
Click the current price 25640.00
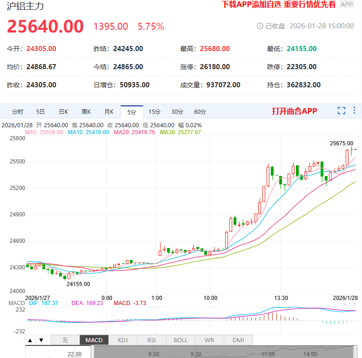(45, 26)
